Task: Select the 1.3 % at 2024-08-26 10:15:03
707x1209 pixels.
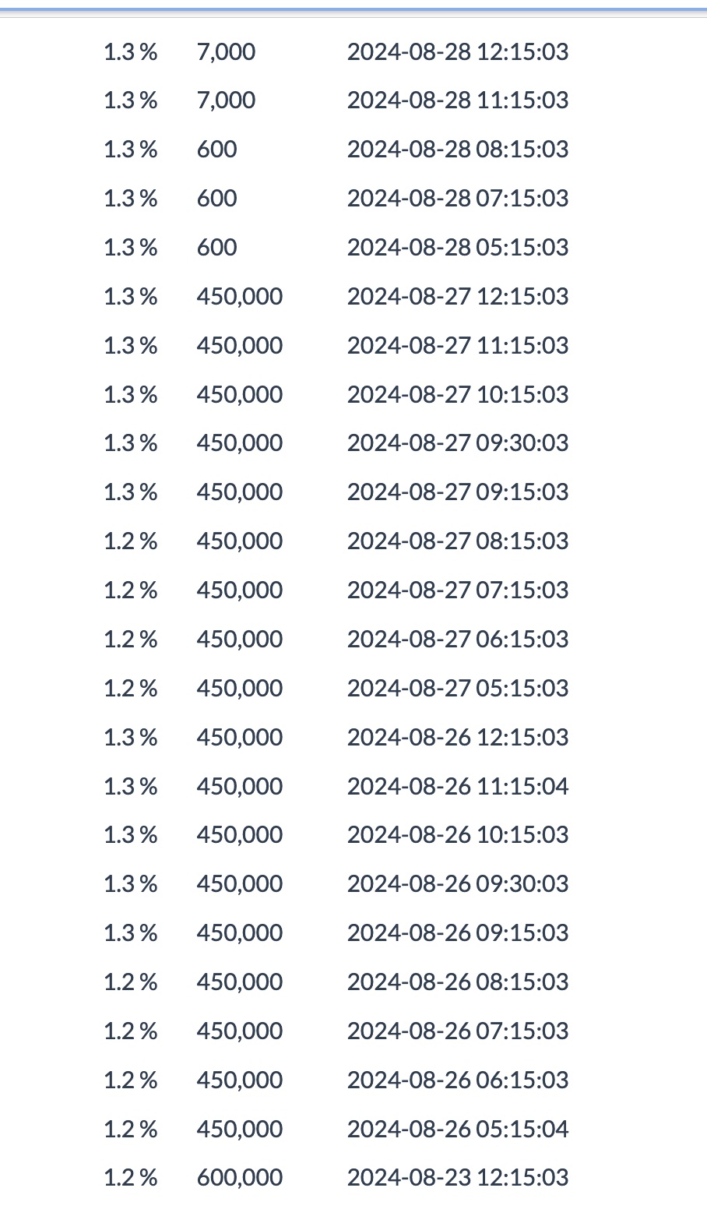Action: point(131,835)
